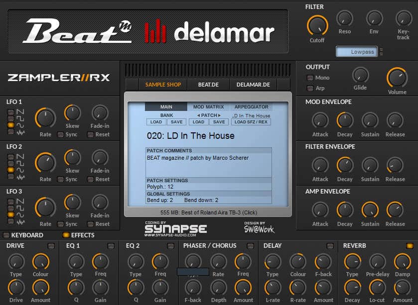Turn on the EQ 1 effect
Viewport: 418px width, 305px height.
111,246
